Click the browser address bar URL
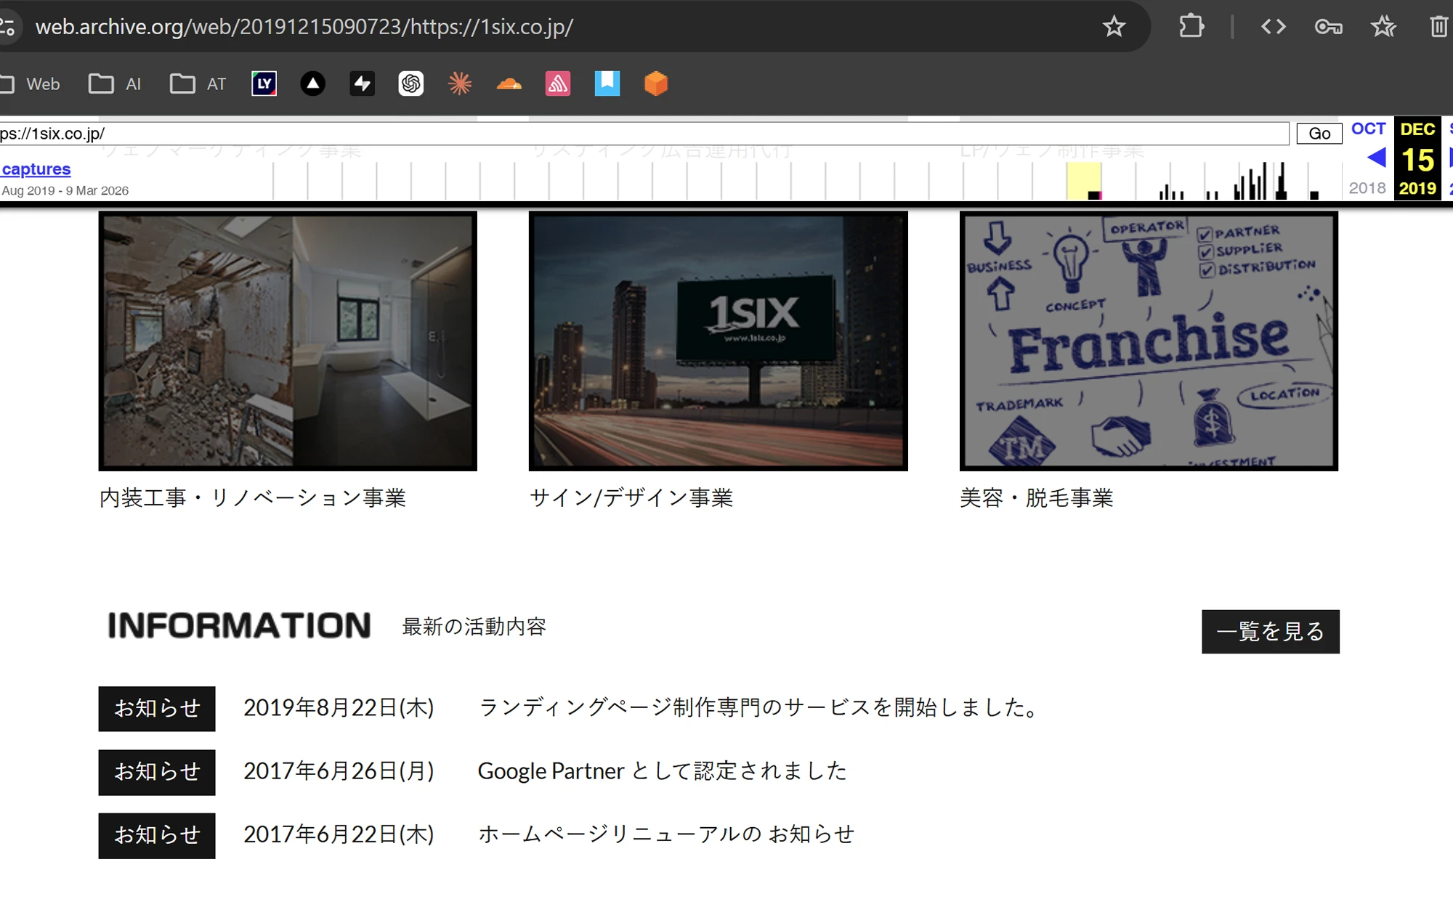 [304, 27]
